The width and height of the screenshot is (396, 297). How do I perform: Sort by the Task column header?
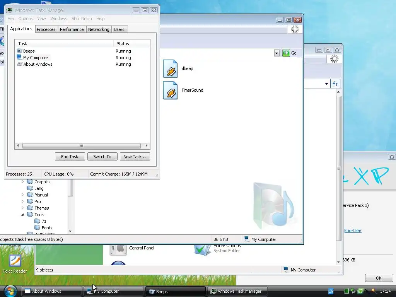[x=64, y=44]
